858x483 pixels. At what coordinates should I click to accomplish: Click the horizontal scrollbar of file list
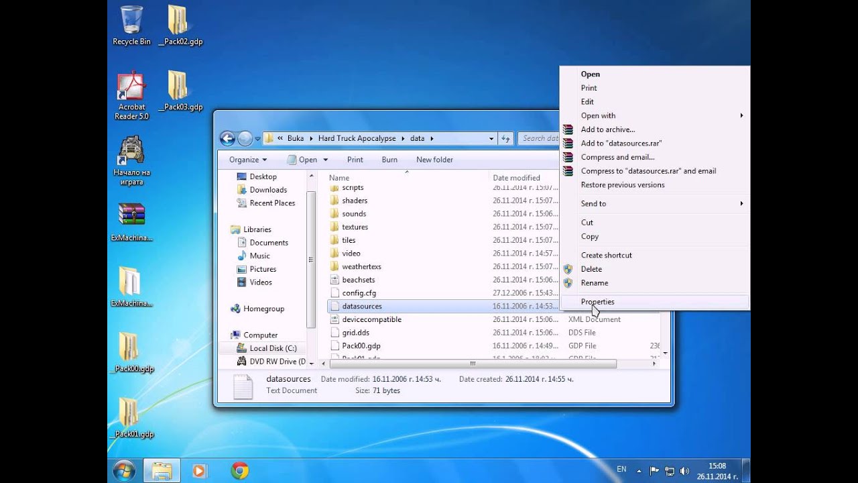tap(472, 364)
